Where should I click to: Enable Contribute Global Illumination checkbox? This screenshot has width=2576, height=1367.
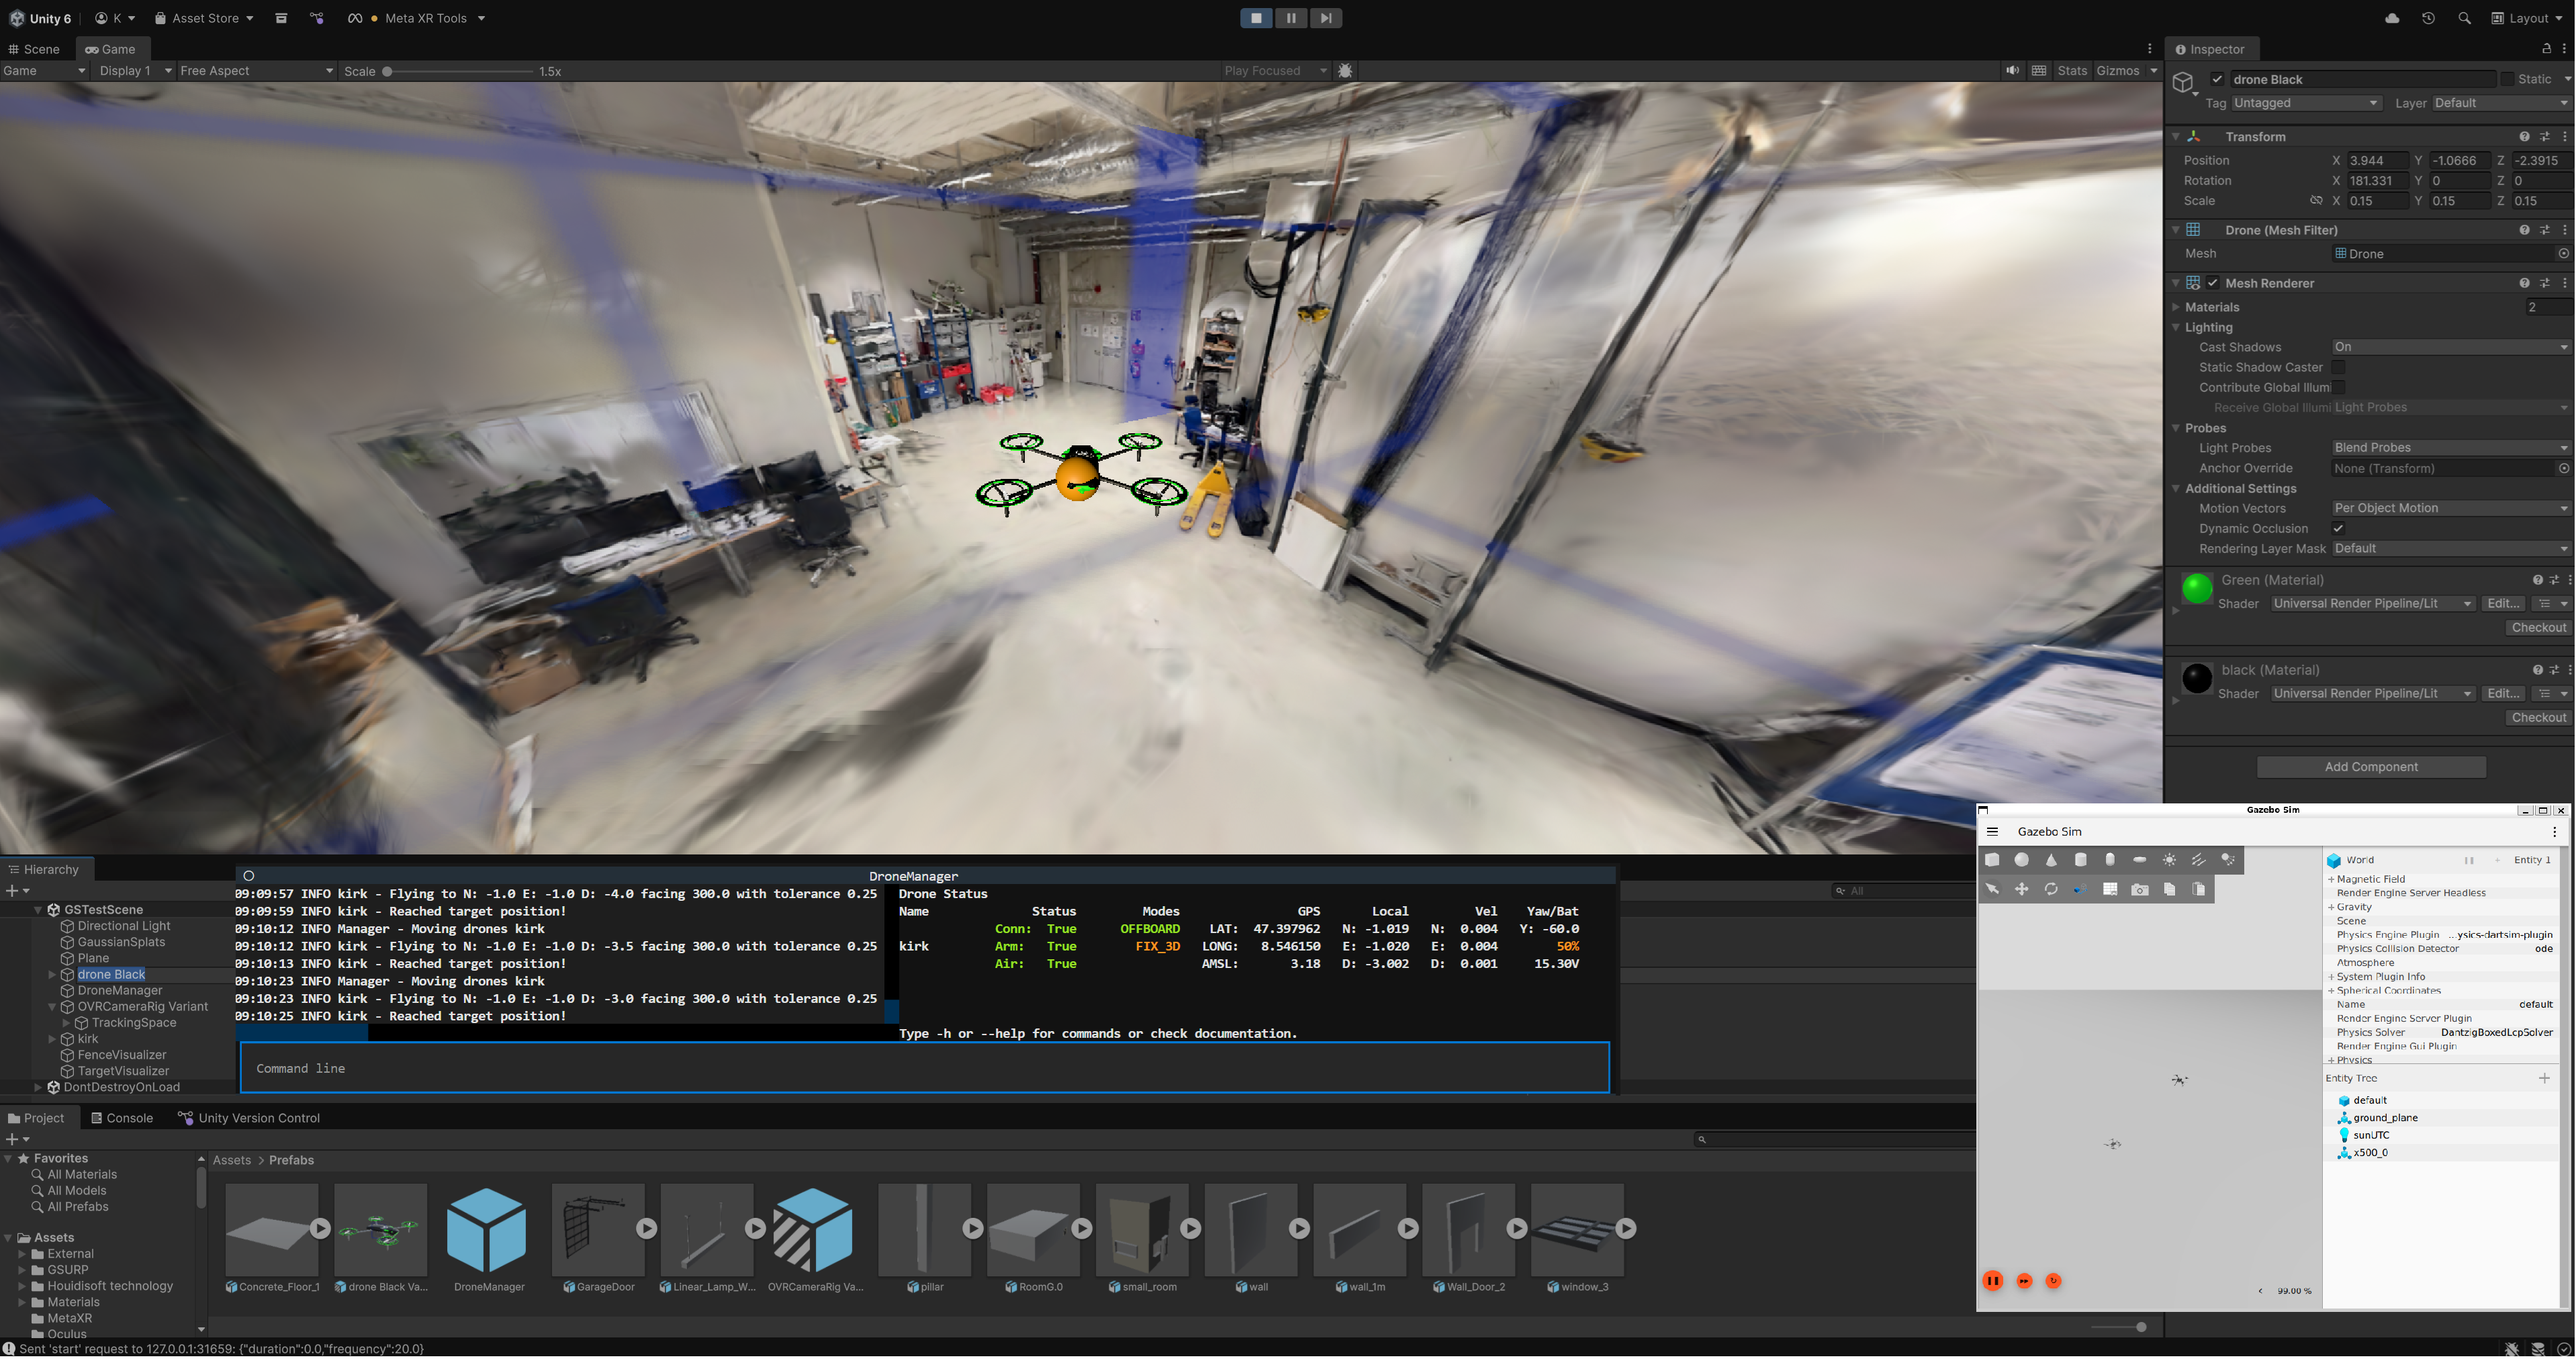tap(2338, 387)
